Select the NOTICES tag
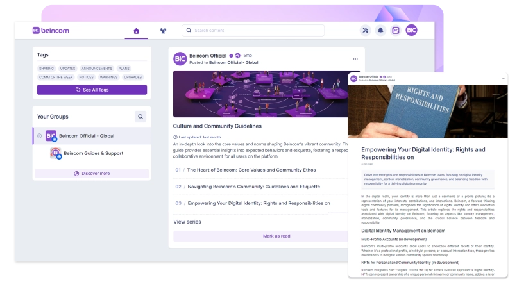This screenshot has height=307, width=526. click(x=86, y=77)
